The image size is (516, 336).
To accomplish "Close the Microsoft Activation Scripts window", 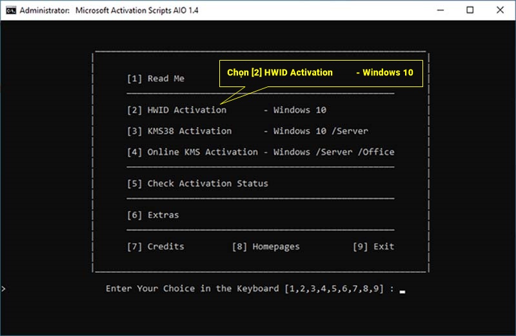I will click(500, 10).
